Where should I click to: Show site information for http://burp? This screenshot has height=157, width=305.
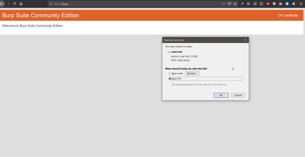[x=51, y=4]
